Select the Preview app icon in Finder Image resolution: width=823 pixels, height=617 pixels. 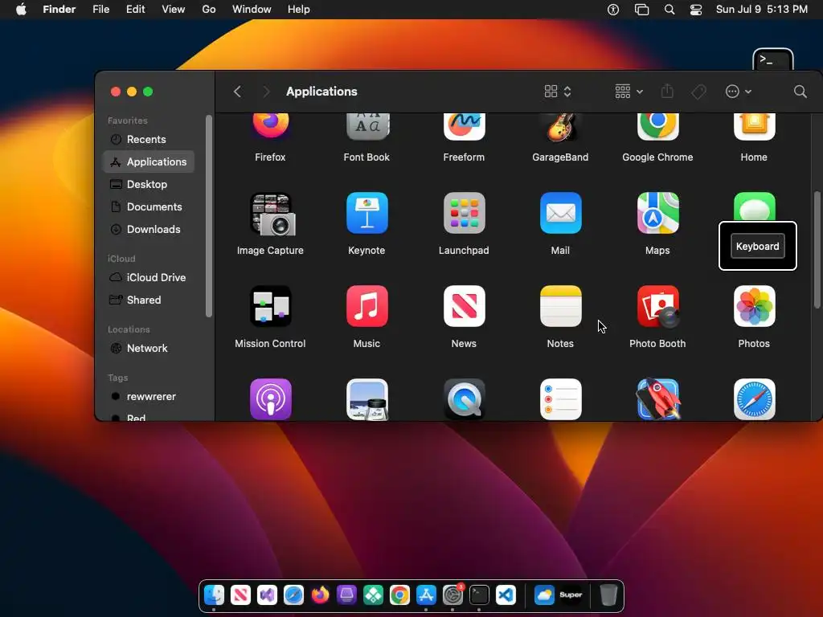pyautogui.click(x=366, y=399)
